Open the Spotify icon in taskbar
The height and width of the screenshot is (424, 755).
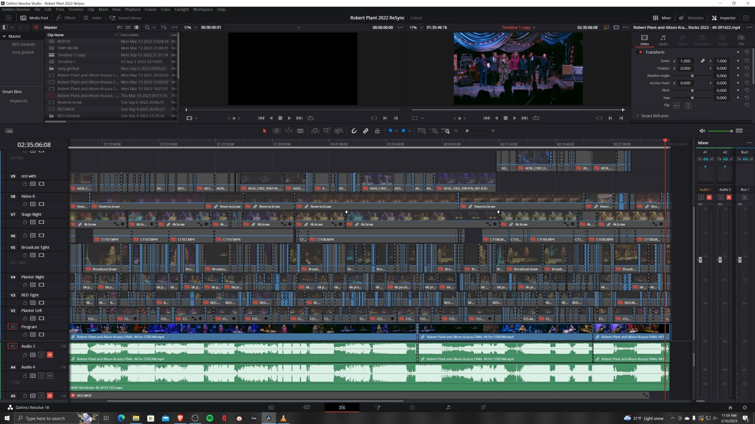(210, 418)
